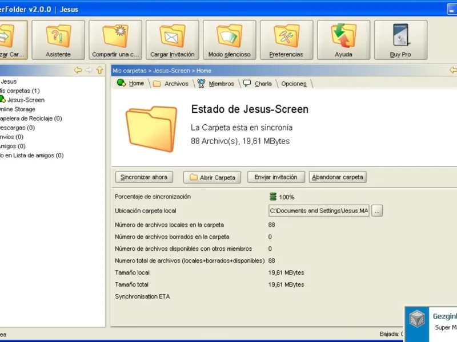Open Papelera de Reciclaje (0) tree item
The height and width of the screenshot is (342, 457).
coord(31,119)
